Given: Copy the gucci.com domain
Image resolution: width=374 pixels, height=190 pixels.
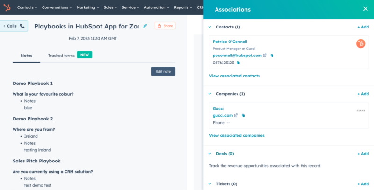Looking at the screenshot, I should 243,115.
